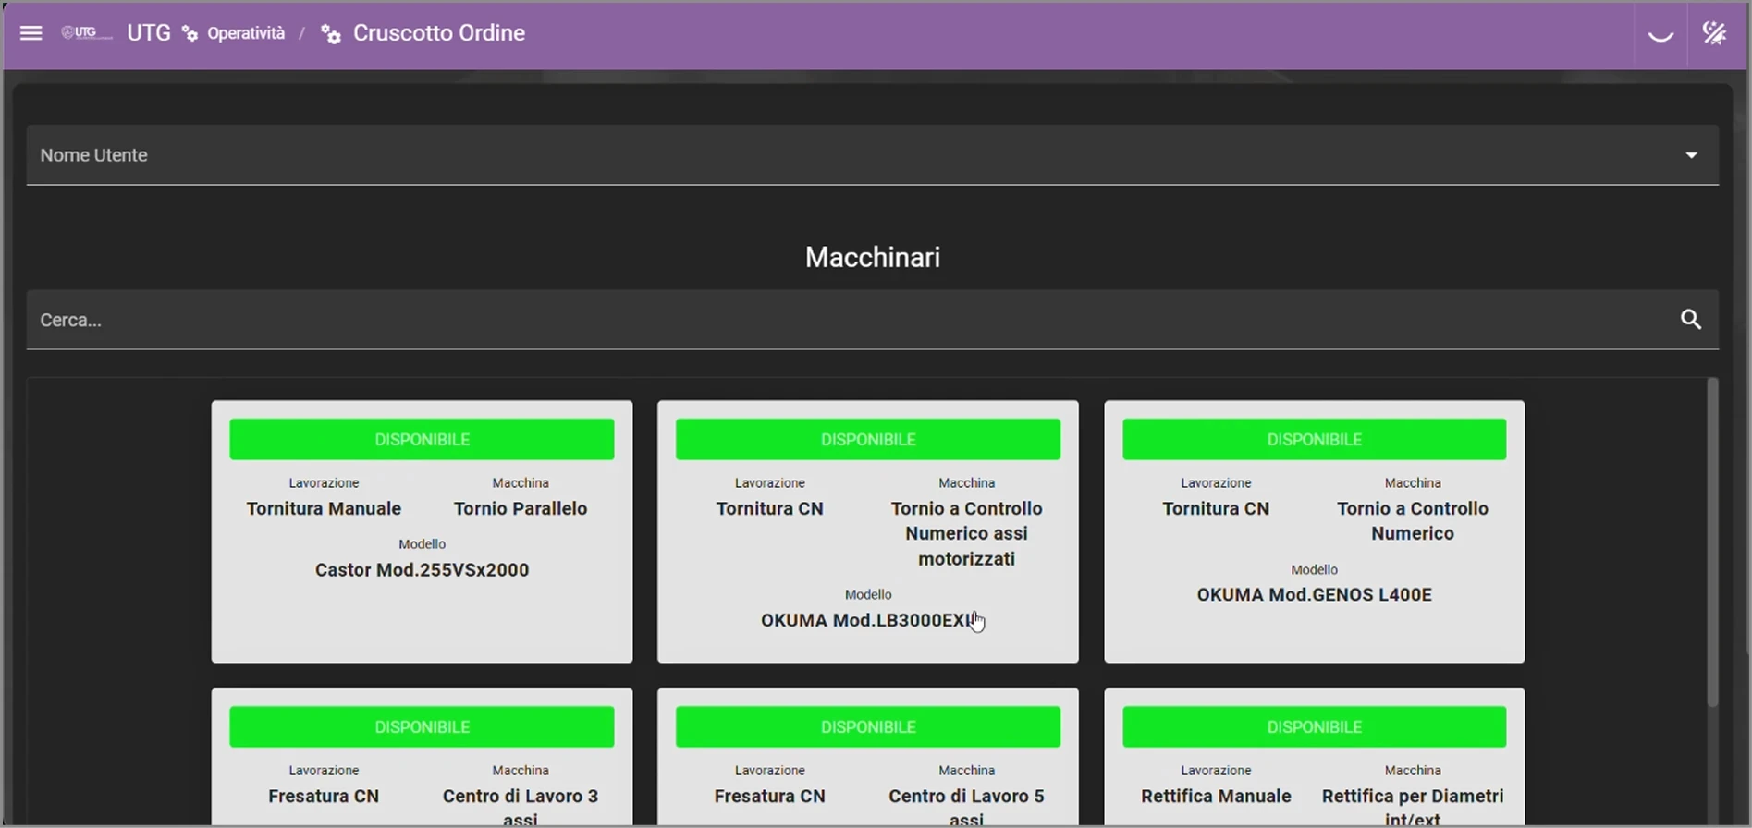
Task: Click OKUMA Mod.GENOS L400E model text
Action: (1314, 595)
